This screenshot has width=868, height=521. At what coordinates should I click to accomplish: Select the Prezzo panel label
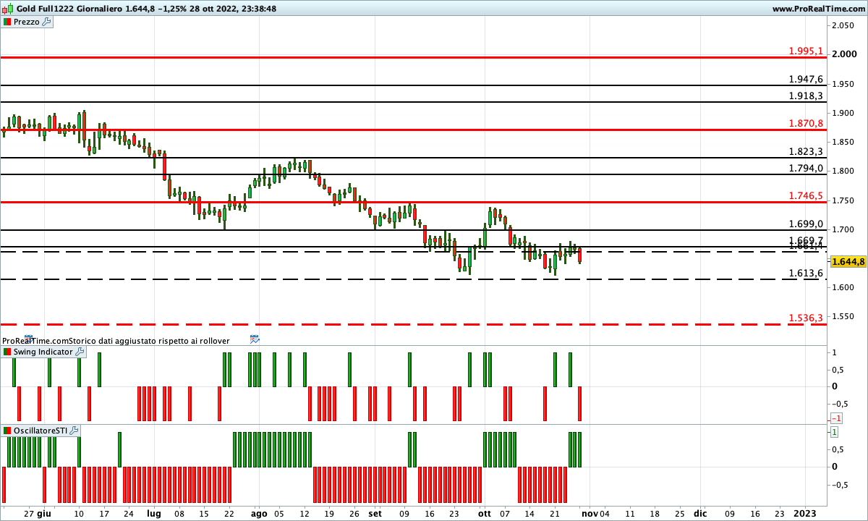(x=27, y=22)
